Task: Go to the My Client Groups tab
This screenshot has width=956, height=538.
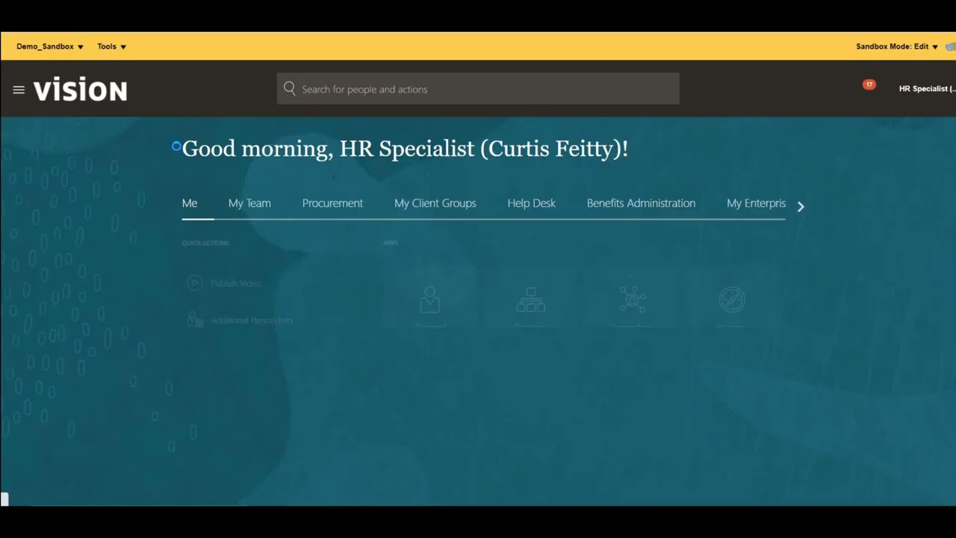Action: click(435, 203)
